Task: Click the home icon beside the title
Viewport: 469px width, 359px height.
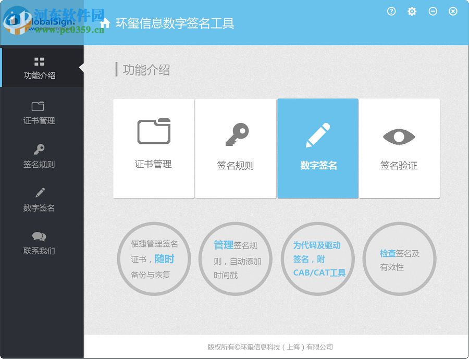Action: [104, 23]
